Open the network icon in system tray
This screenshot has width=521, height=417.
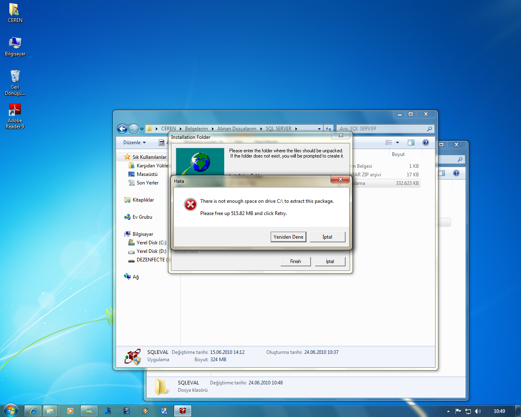[468, 411]
